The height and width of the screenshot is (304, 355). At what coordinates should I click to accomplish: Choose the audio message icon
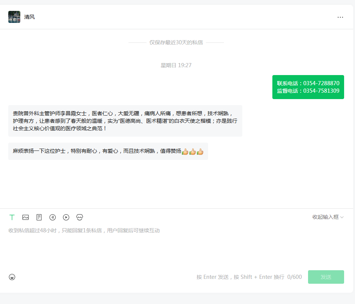pyautogui.click(x=53, y=217)
